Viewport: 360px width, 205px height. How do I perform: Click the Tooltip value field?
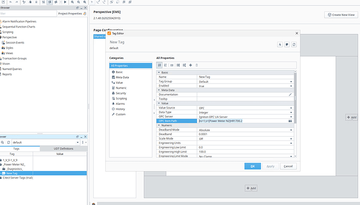coord(245,99)
